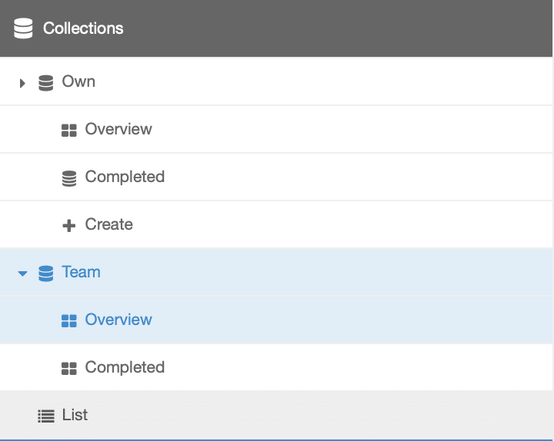Show Completed items under Team

pyautogui.click(x=125, y=367)
